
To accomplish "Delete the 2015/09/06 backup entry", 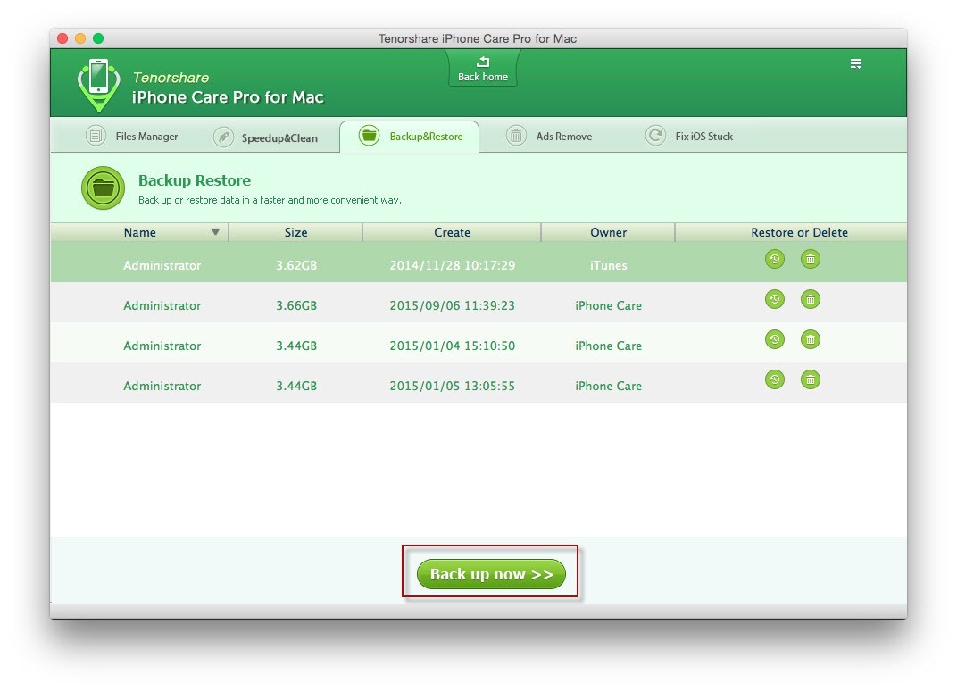I will click(x=810, y=300).
